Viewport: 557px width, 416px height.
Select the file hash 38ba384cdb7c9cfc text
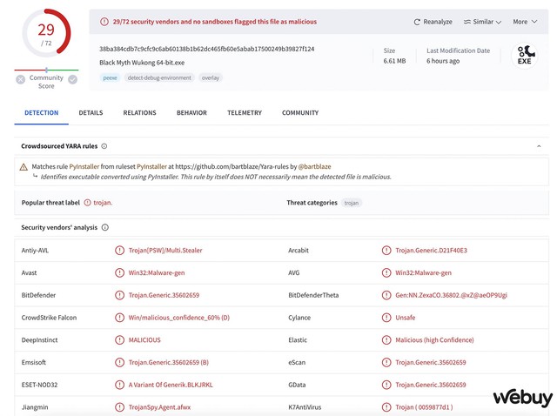[207, 49]
